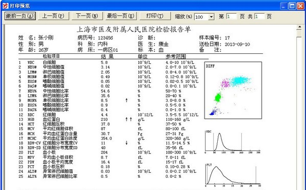The image size is (306, 190).
Task: Click the DIFF scatter plot chart
Action: 233,90
